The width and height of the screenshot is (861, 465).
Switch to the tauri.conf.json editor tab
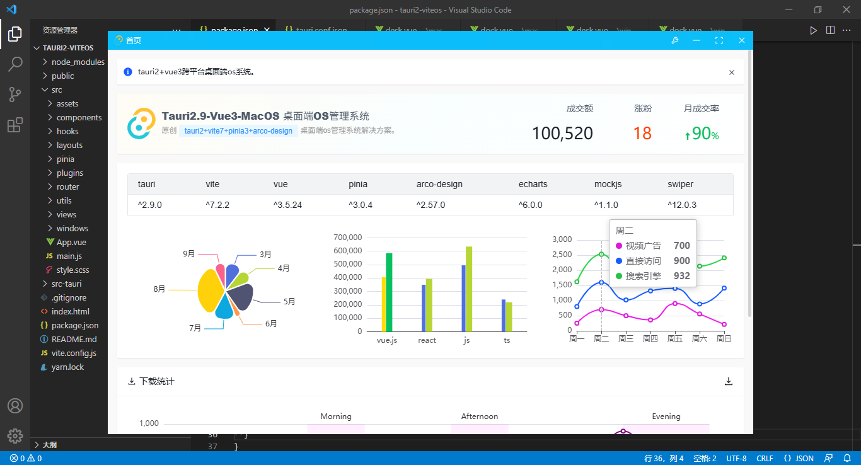tap(321, 30)
